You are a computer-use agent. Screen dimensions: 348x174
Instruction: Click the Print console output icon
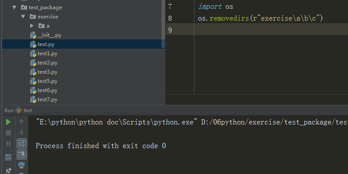coord(21,165)
